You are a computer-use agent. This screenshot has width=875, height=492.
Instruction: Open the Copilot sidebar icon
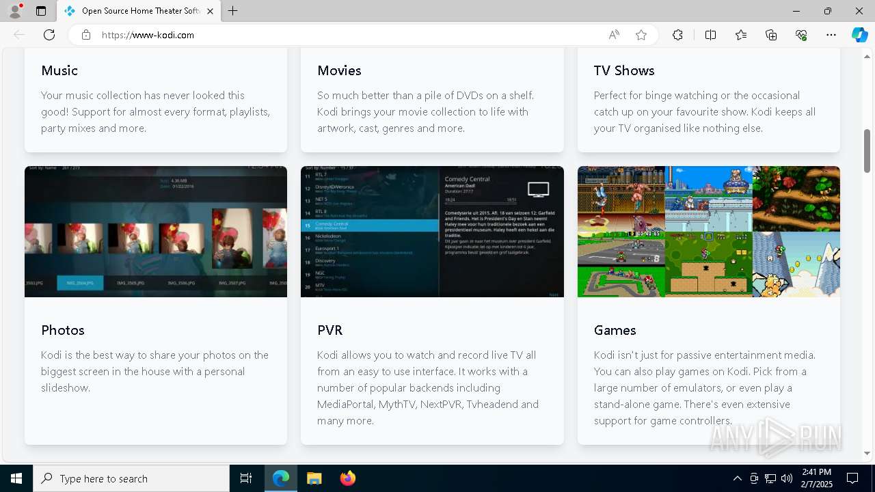(x=859, y=35)
